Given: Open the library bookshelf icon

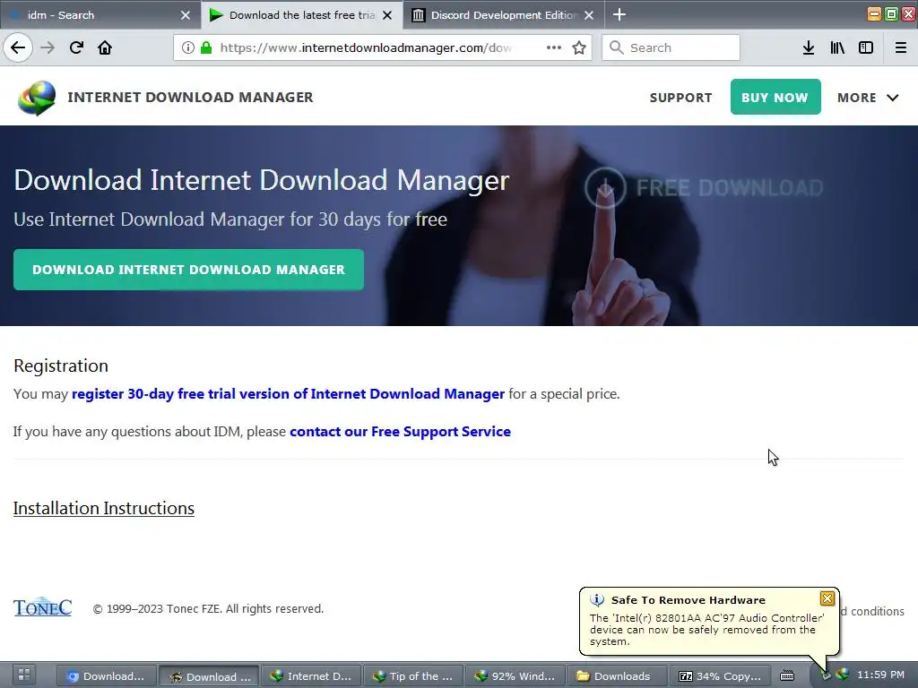Looking at the screenshot, I should click(x=837, y=47).
